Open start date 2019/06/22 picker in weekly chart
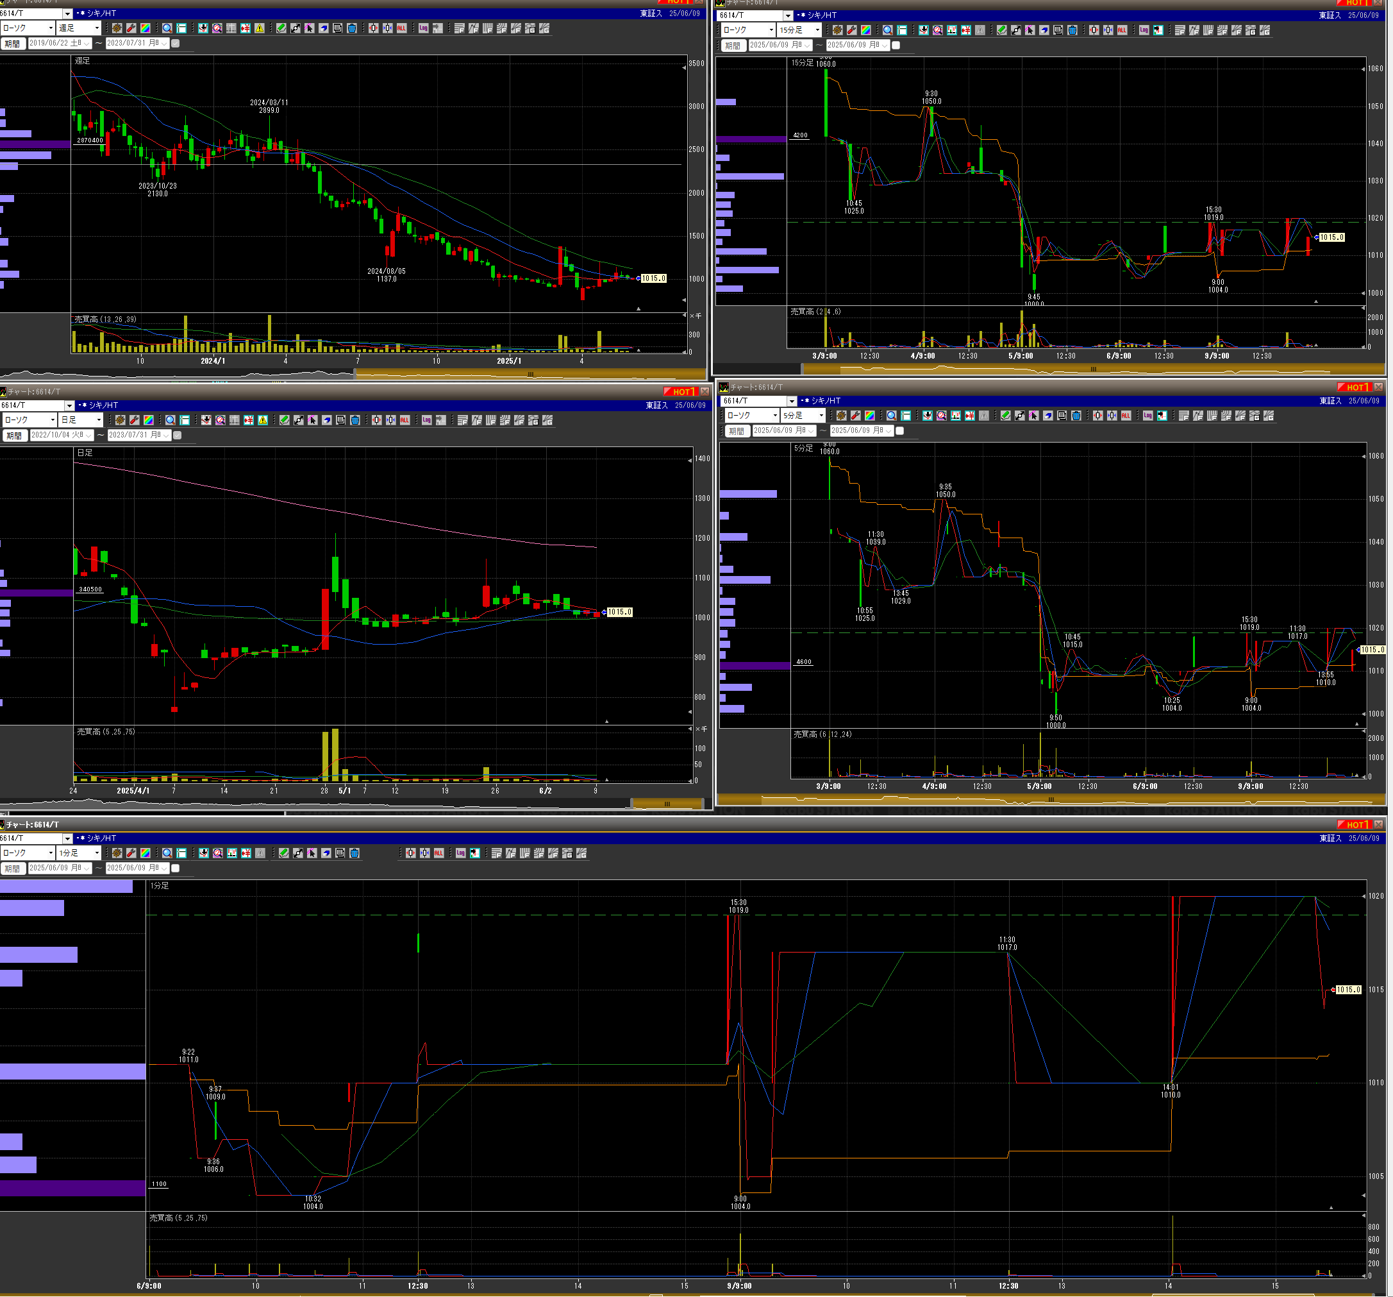Image resolution: width=1393 pixels, height=1297 pixels. 61,44
